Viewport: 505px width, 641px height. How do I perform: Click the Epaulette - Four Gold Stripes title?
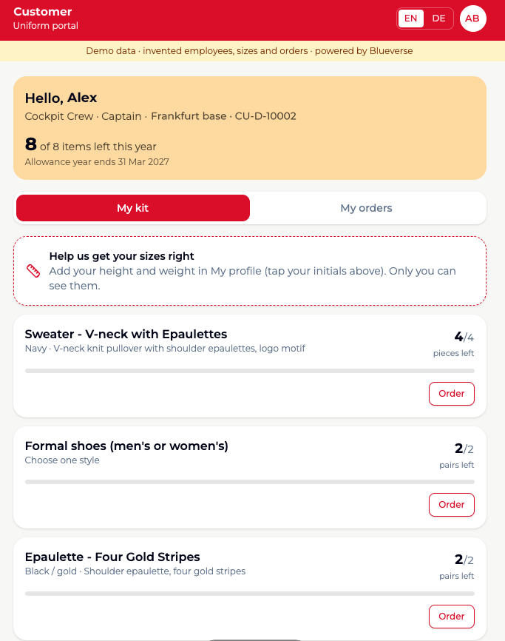[112, 557]
